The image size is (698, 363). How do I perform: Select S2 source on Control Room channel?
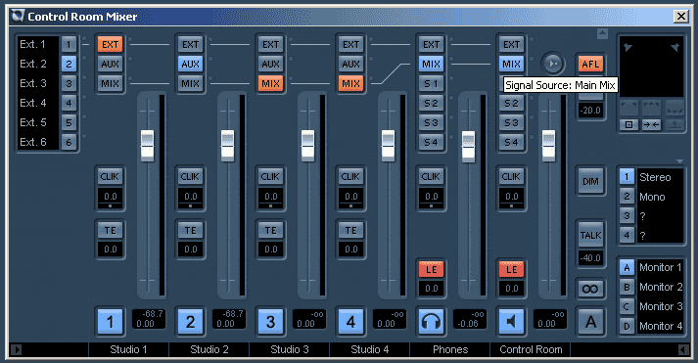pyautogui.click(x=511, y=103)
